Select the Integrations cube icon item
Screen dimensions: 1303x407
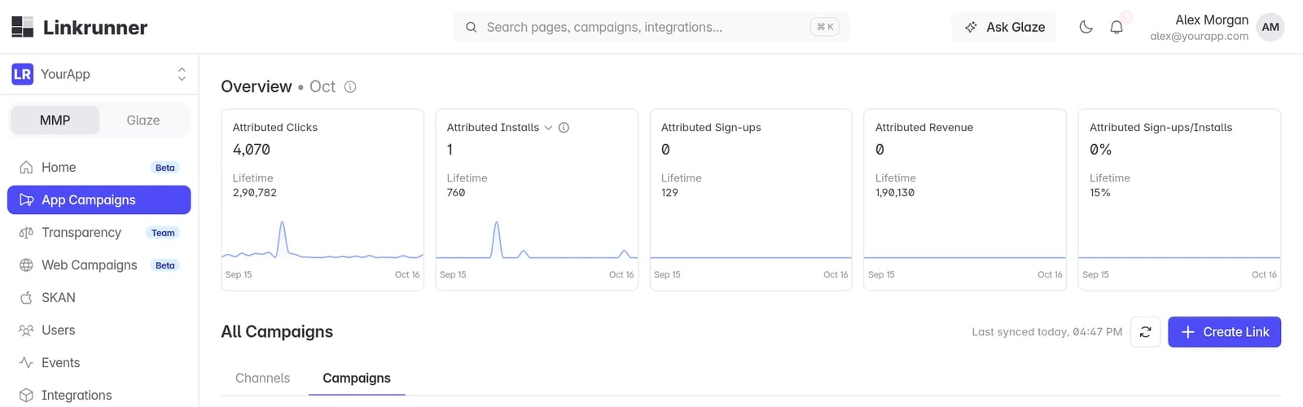[26, 396]
